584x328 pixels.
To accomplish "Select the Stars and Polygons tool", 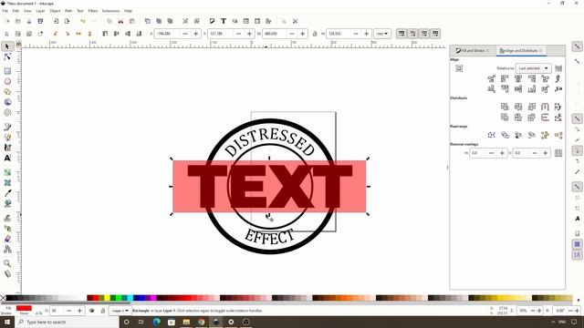I will pos(7,92).
